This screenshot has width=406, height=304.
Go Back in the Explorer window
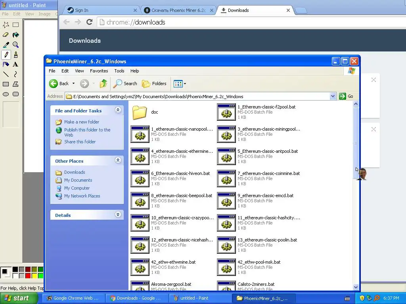[59, 84]
